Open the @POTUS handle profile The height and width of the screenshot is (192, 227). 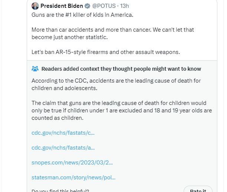[x=104, y=6]
